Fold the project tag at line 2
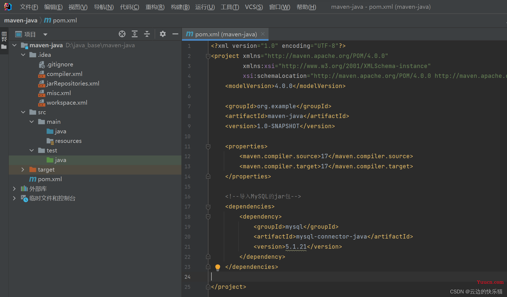Viewport: 507px width, 297px height. (x=208, y=56)
